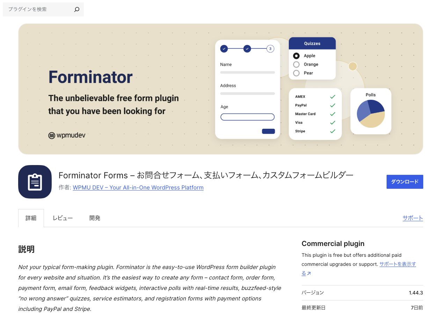
Task: Open the サポートを表示する external link
Action: pyautogui.click(x=397, y=264)
